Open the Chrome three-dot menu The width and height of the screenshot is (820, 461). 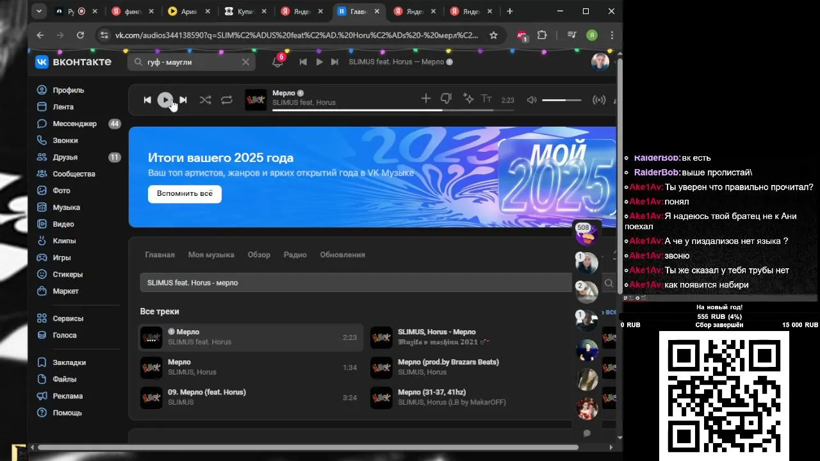tap(612, 35)
